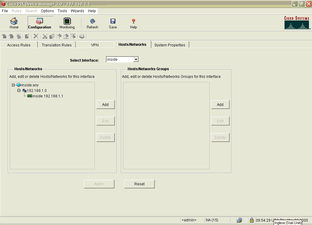The width and height of the screenshot is (312, 225).
Task: Click the network icon next to 192.168.1.0
Action: tap(24, 90)
